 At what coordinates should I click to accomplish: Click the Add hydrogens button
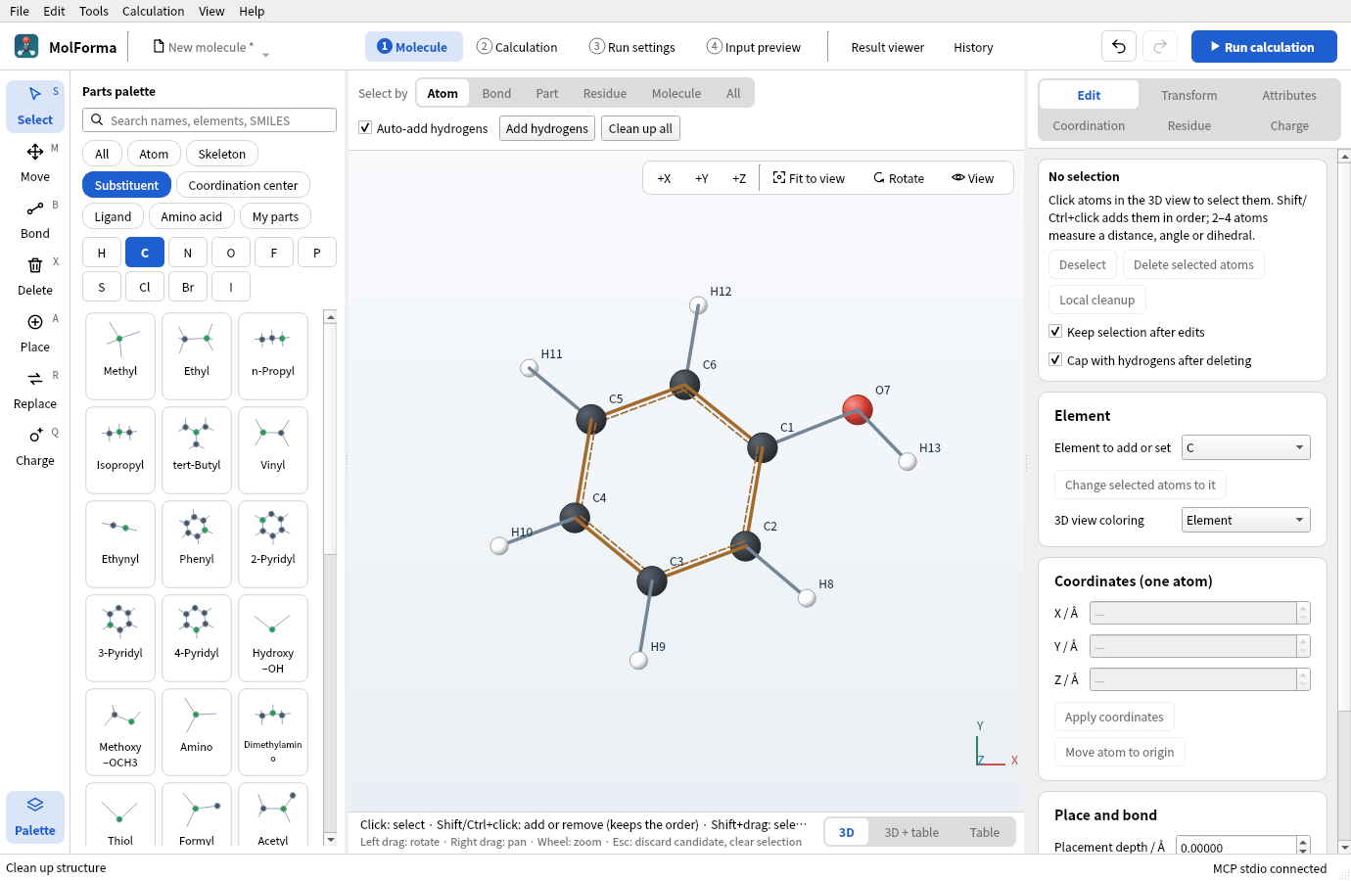point(547,128)
